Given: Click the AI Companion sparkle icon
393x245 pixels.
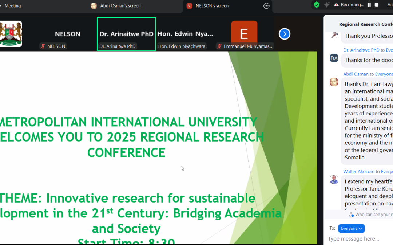Looking at the screenshot, I should [x=326, y=4].
